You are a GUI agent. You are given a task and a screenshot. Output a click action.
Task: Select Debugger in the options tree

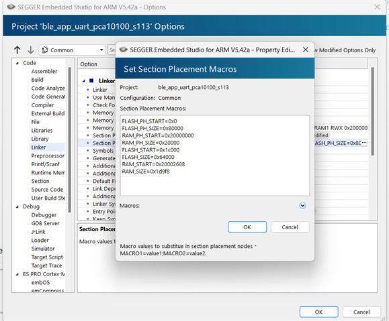coord(44,215)
